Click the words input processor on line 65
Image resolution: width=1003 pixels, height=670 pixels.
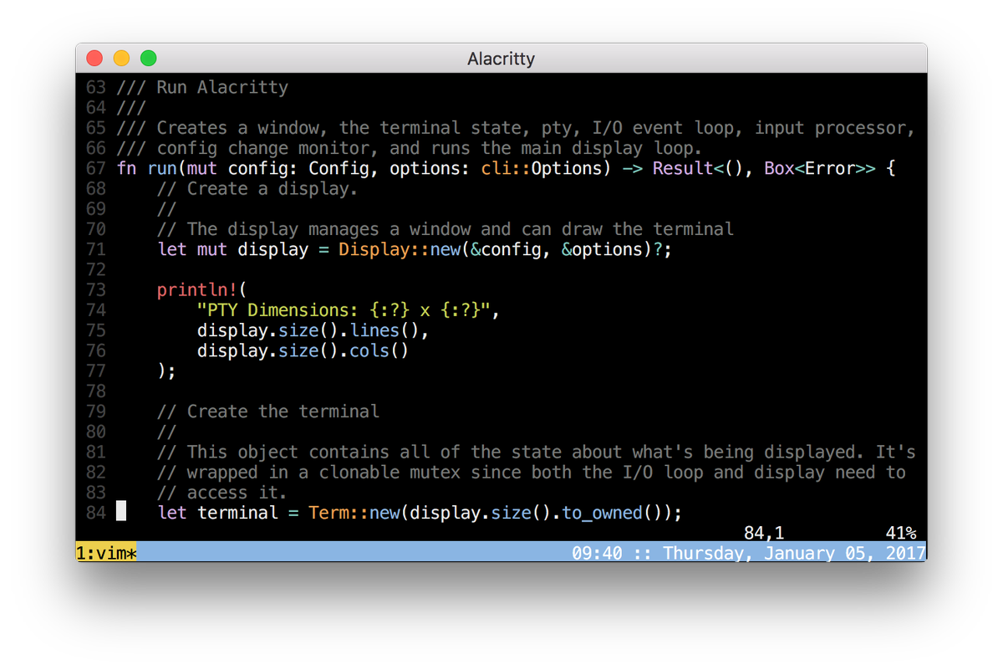pyautogui.click(x=830, y=128)
